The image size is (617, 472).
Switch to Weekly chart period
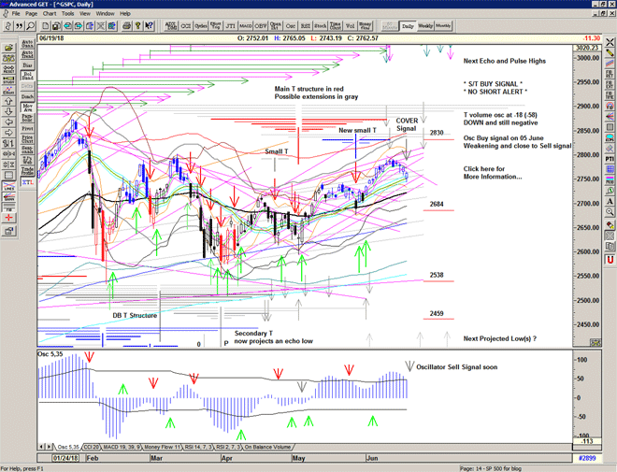(425, 26)
